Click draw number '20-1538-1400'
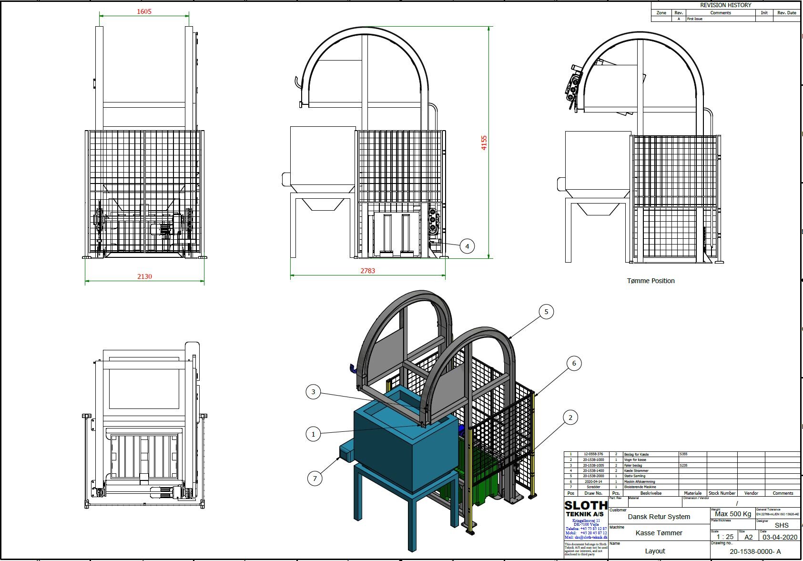The image size is (803, 561). click(x=593, y=470)
